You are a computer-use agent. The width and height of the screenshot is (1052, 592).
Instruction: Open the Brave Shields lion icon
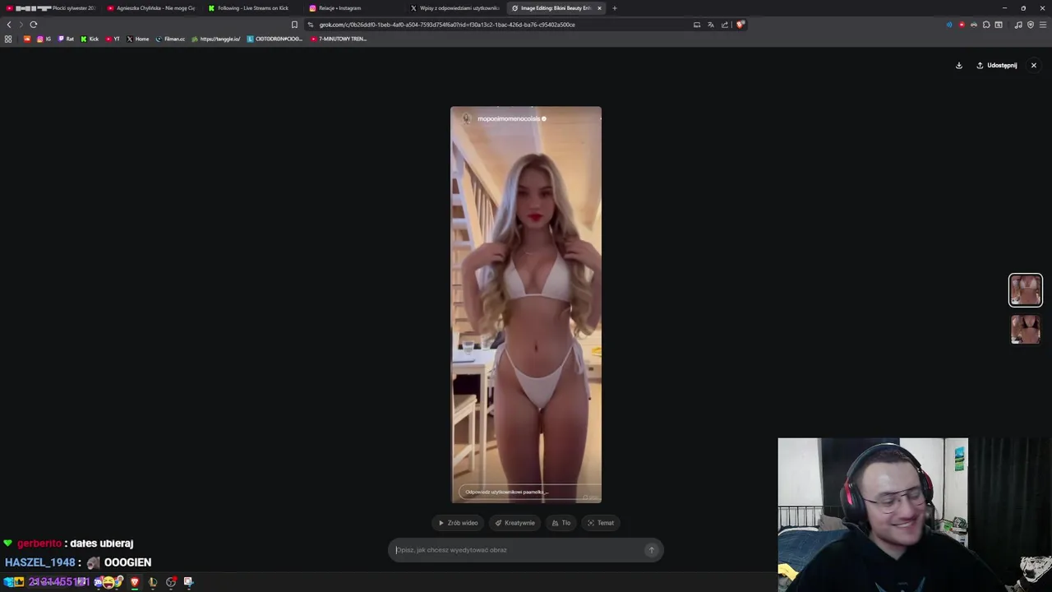click(x=740, y=25)
